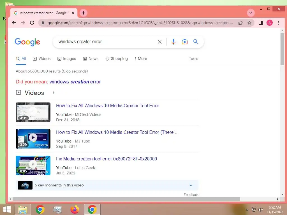Screen dimensions: 287x215
Task: Open Fix Media creation tool error 0x80072F8F link
Action: coord(107,159)
